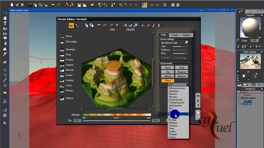Click the Undo arrow in main toolbar
The height and width of the screenshot is (148, 264).
pos(54,5)
